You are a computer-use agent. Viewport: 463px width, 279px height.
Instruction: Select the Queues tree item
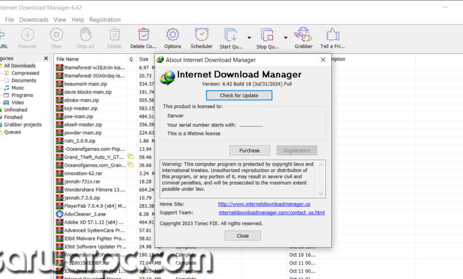(x=12, y=132)
